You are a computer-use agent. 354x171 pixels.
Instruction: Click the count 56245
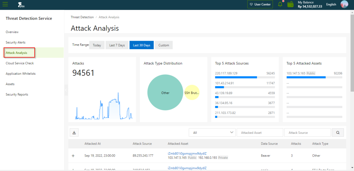pyautogui.click(x=271, y=73)
